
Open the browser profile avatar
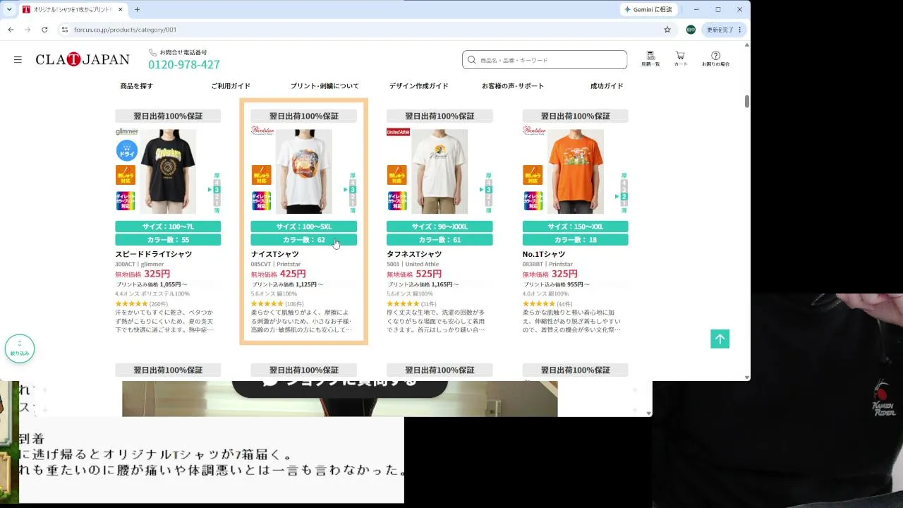click(691, 30)
